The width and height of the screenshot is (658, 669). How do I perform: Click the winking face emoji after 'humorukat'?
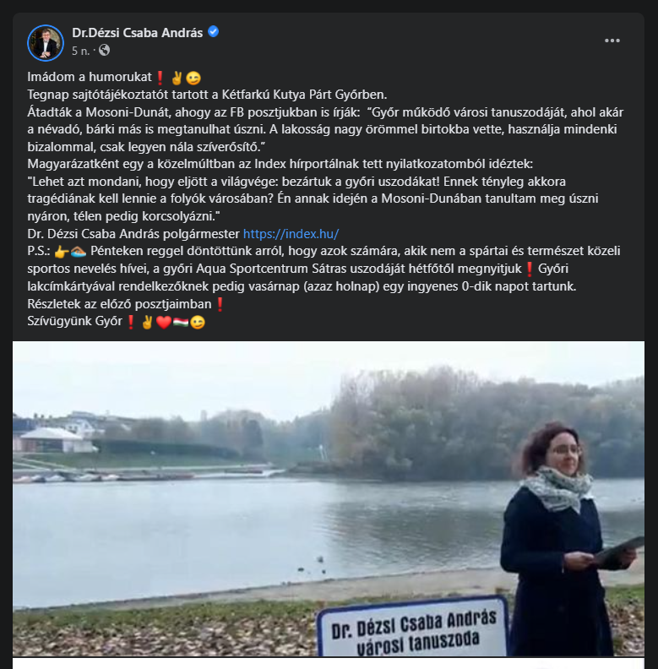(x=193, y=78)
